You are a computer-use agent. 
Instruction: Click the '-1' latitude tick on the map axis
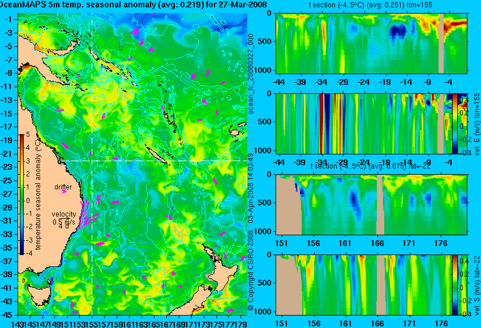click(x=10, y=19)
